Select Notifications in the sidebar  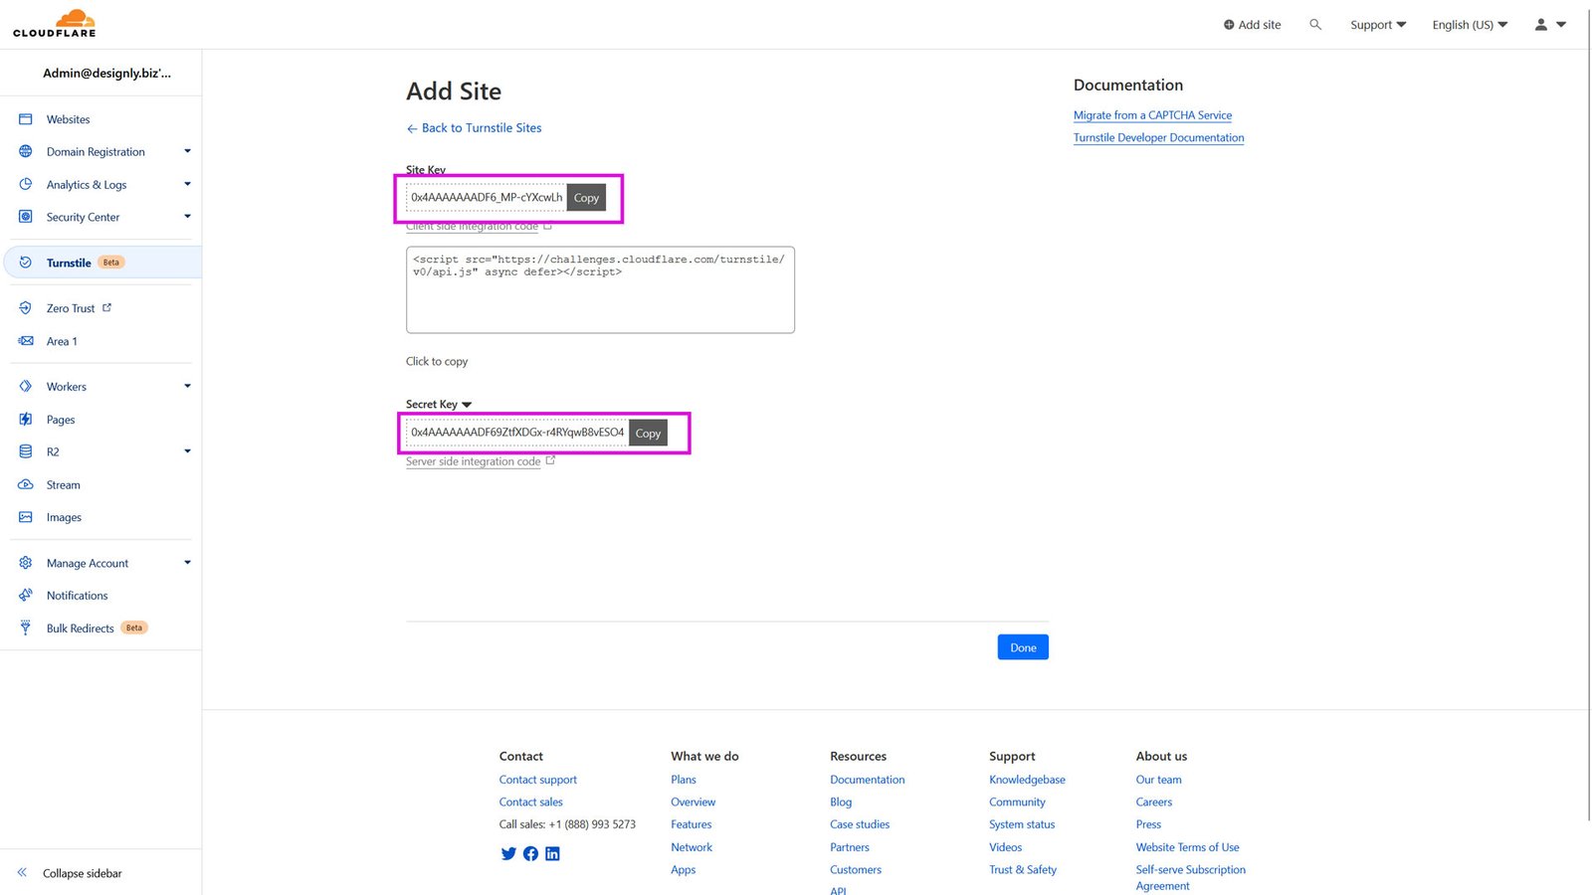tap(77, 596)
